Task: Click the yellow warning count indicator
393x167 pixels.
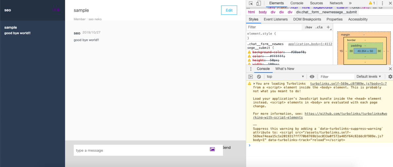Action: (372, 3)
